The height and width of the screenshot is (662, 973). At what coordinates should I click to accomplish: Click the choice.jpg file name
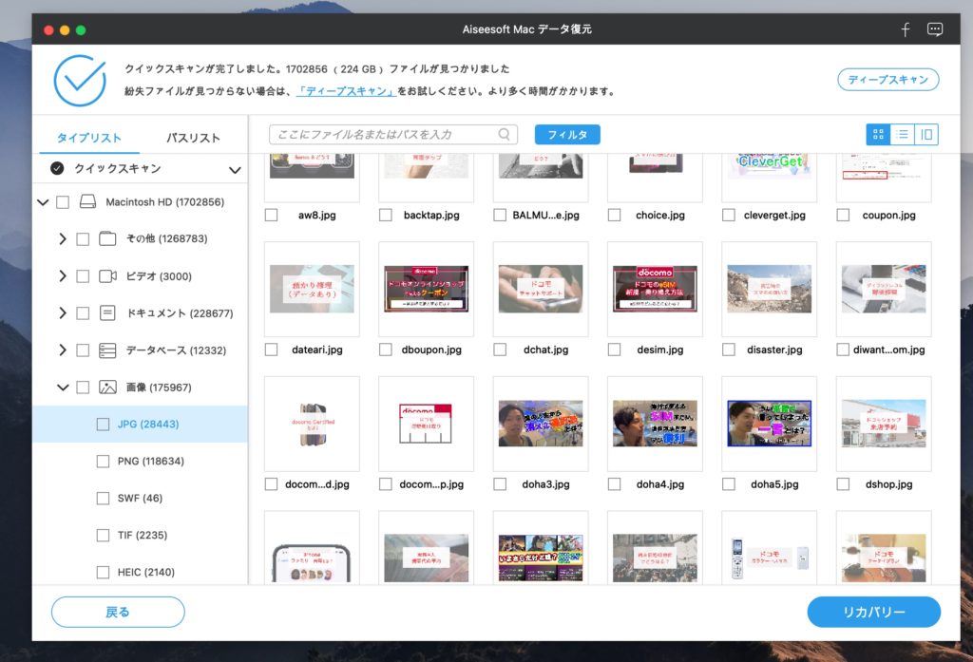coord(660,216)
